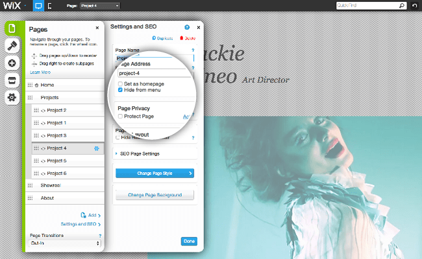The height and width of the screenshot is (259, 422).
Task: Open the Add plus tool
Action: [12, 63]
